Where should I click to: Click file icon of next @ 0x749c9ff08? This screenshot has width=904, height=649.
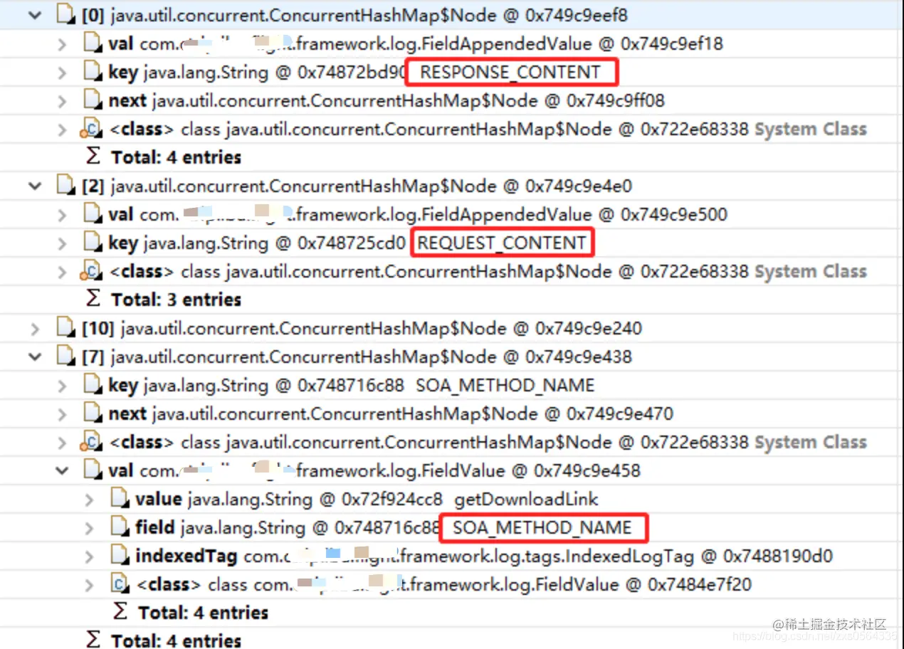pyautogui.click(x=93, y=100)
